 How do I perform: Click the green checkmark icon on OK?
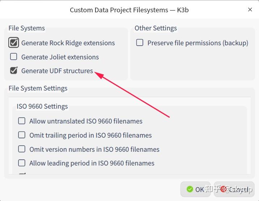click(190, 189)
